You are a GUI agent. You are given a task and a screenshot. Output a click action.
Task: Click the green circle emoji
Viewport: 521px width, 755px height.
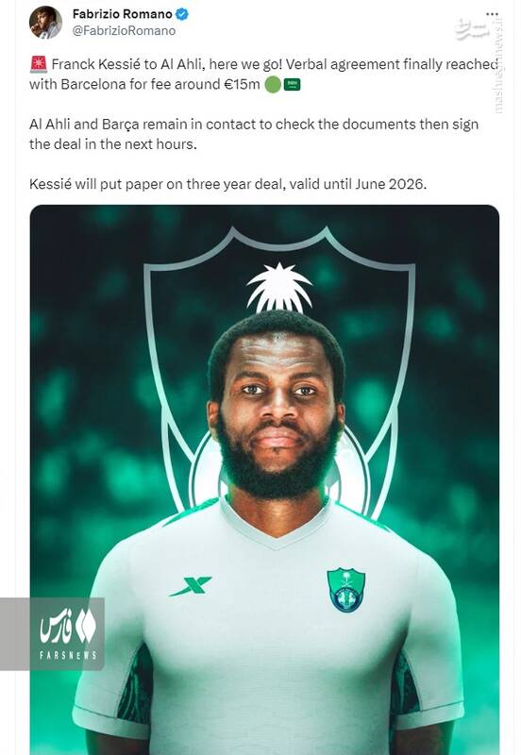pyautogui.click(x=273, y=85)
